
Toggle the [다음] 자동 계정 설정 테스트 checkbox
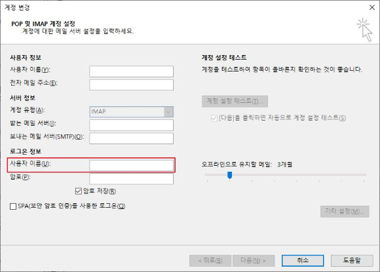[x=214, y=118]
